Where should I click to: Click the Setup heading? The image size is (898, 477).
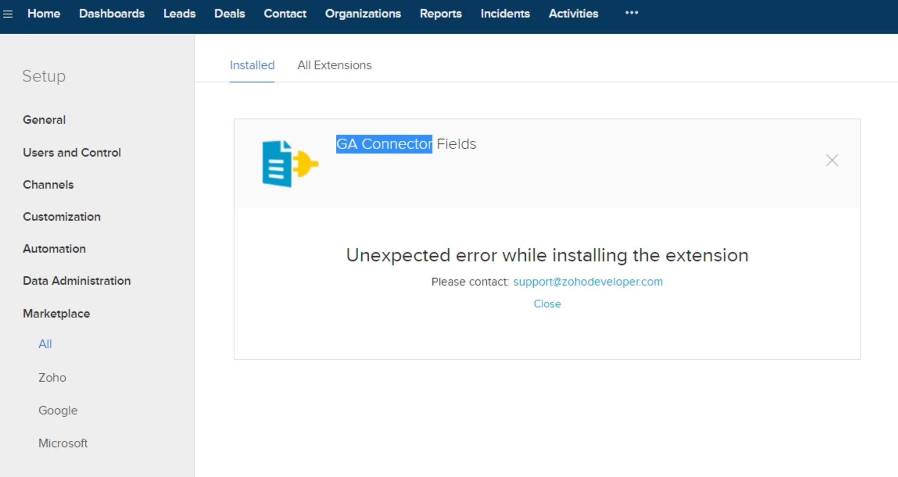point(44,76)
